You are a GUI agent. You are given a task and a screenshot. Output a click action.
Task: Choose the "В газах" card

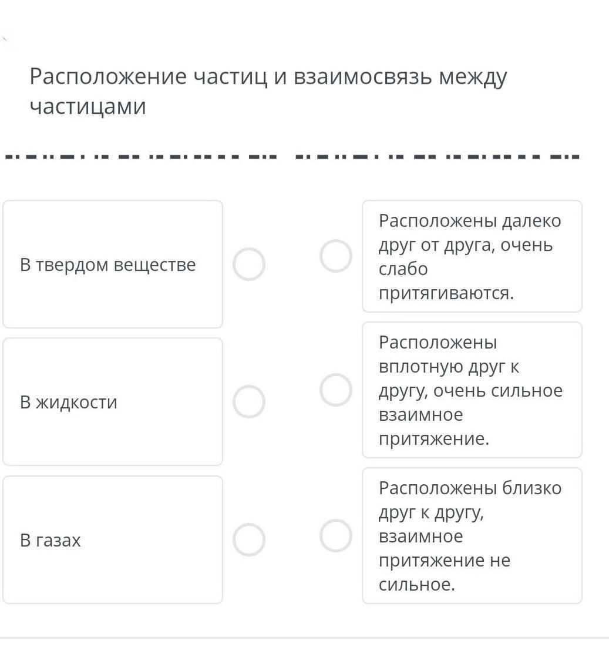[x=113, y=539]
